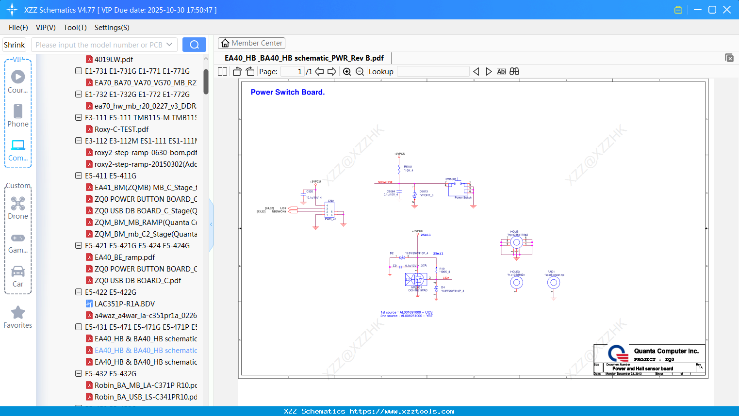
Task: Open the Game console category
Action: [x=18, y=243]
